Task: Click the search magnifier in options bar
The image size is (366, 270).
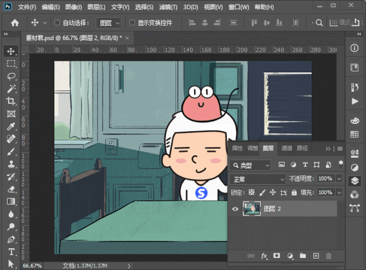Action: pyautogui.click(x=319, y=23)
